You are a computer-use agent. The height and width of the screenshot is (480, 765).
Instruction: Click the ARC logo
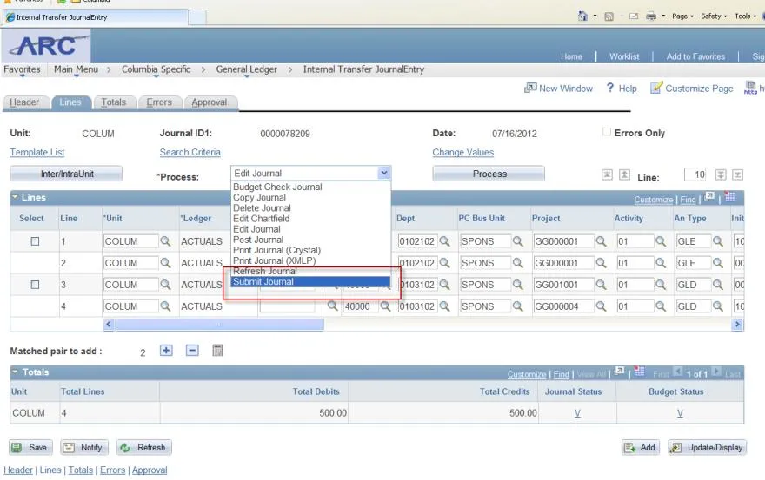click(x=46, y=46)
